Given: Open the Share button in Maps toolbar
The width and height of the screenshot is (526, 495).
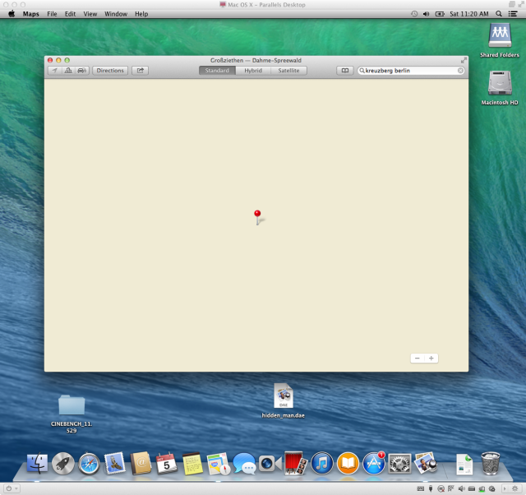Looking at the screenshot, I should pyautogui.click(x=141, y=71).
